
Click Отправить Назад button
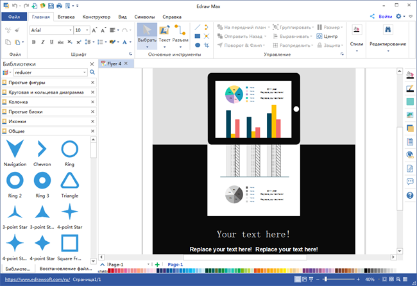[241, 36]
